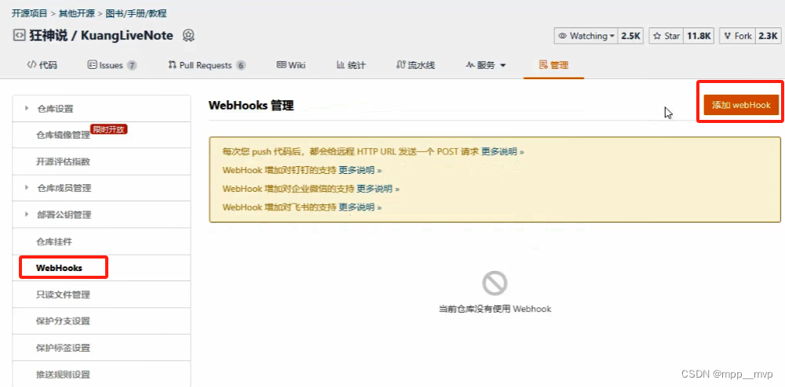Click the eye icon in Watching button
The width and height of the screenshot is (785, 387).
point(563,36)
